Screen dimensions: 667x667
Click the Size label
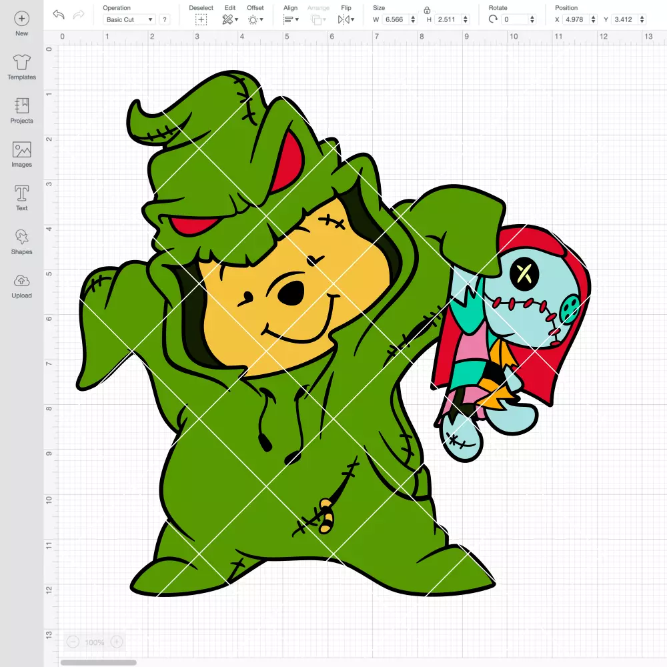[379, 7]
